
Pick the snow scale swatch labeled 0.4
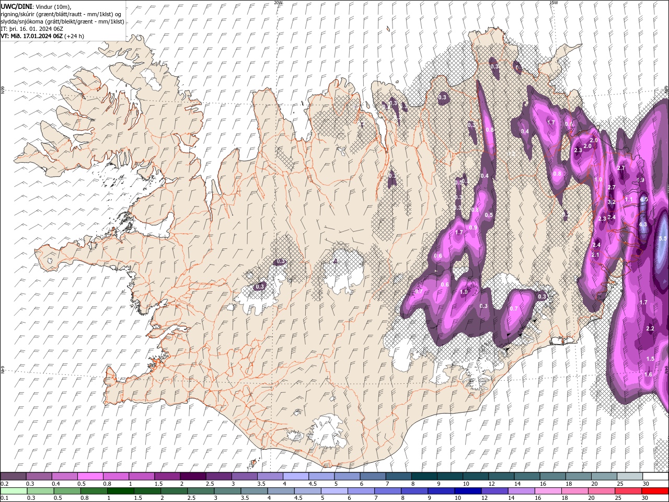pos(64,476)
